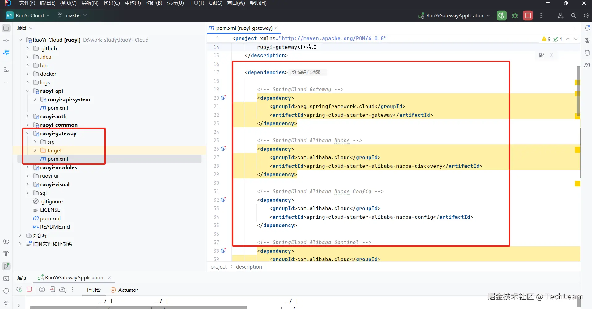Collapse the ruoyi-api module
The height and width of the screenshot is (309, 592).
click(x=28, y=91)
